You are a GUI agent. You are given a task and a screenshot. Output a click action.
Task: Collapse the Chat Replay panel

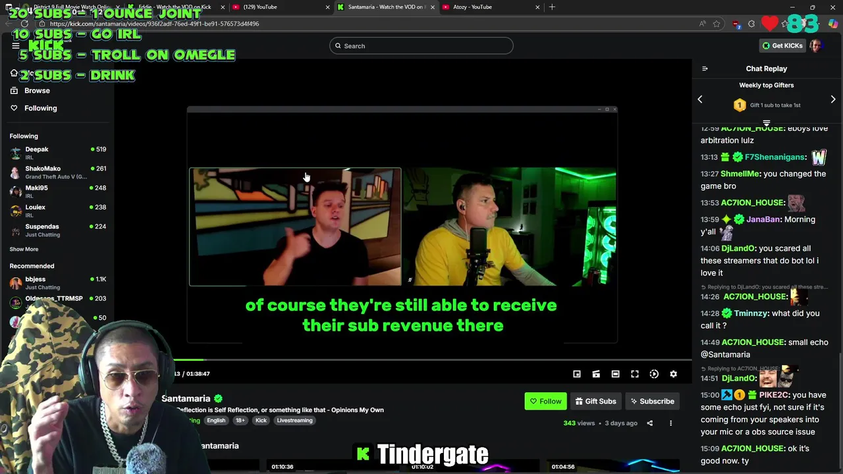(705, 68)
